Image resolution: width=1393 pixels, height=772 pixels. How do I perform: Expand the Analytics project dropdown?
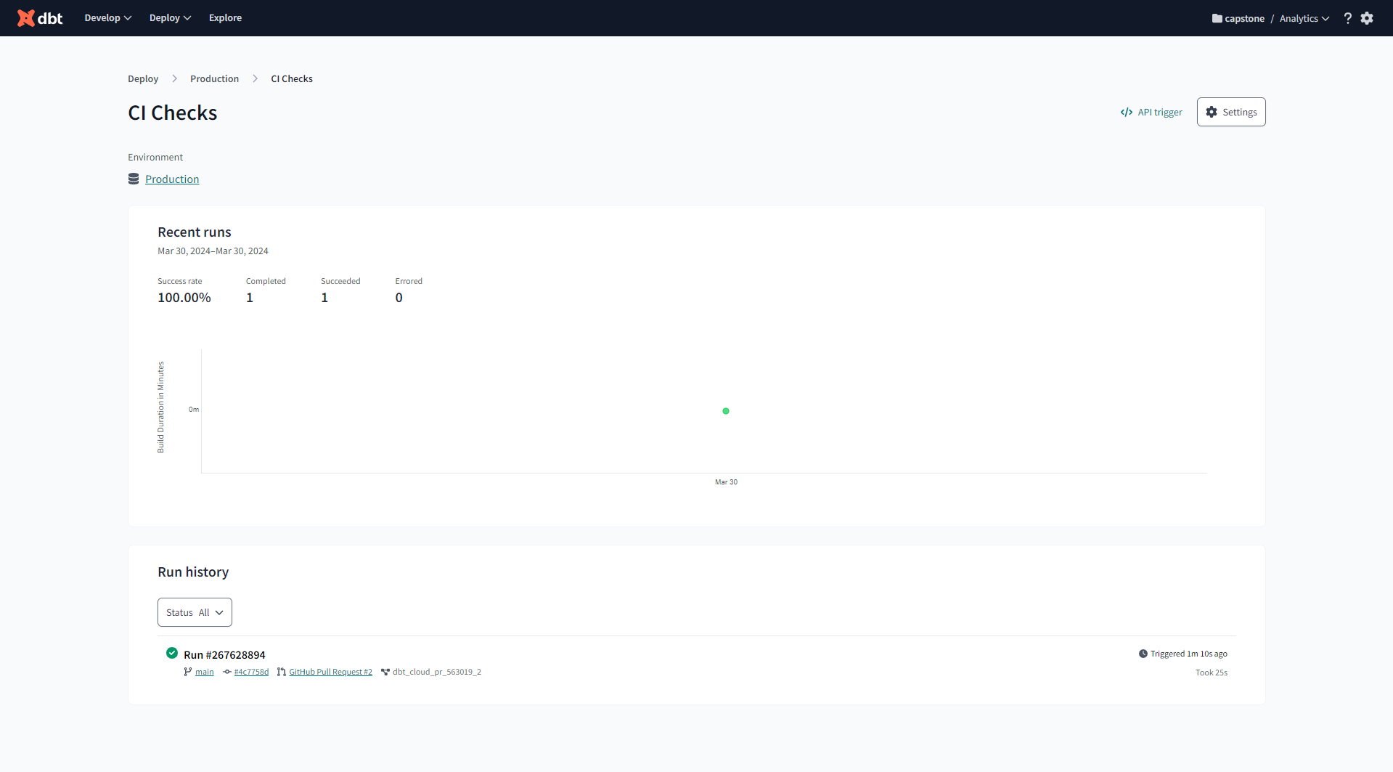tap(1304, 19)
